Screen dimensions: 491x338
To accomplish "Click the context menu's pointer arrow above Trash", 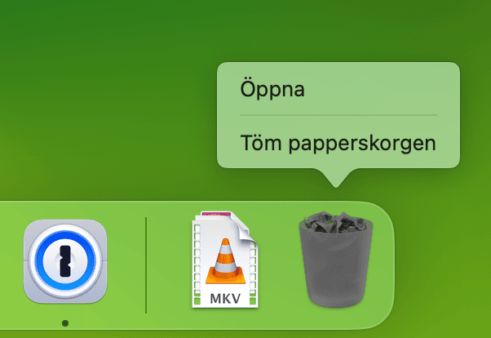I will click(x=336, y=178).
